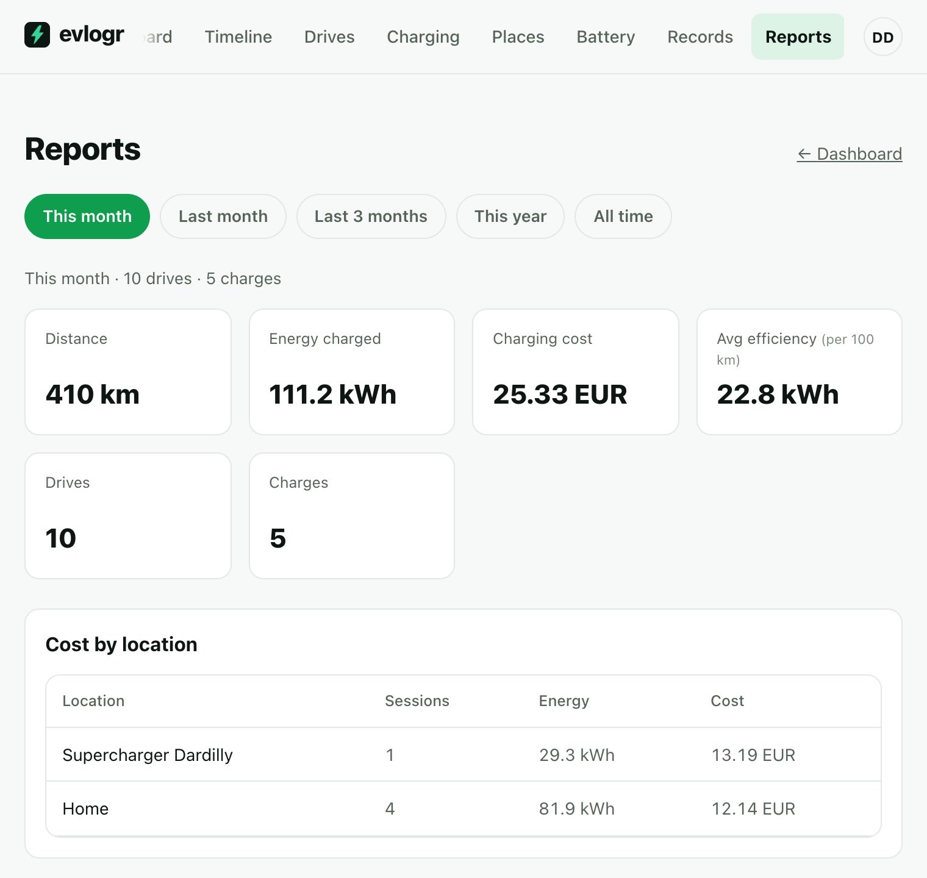Open the Timeline nav tab

[x=238, y=37]
